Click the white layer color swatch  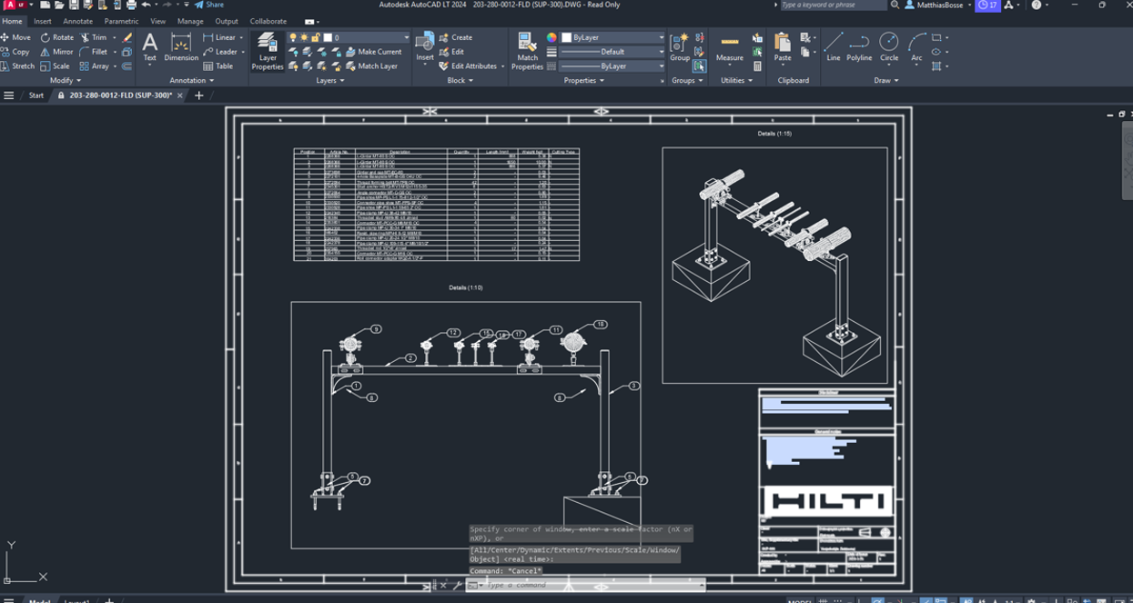pyautogui.click(x=328, y=37)
